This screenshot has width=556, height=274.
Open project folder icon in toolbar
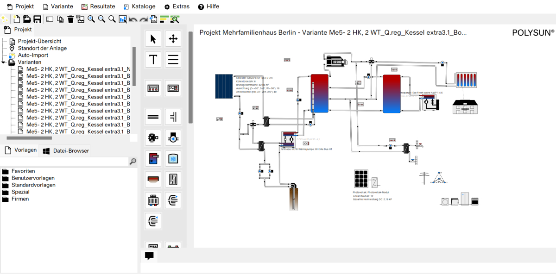[x=27, y=19]
